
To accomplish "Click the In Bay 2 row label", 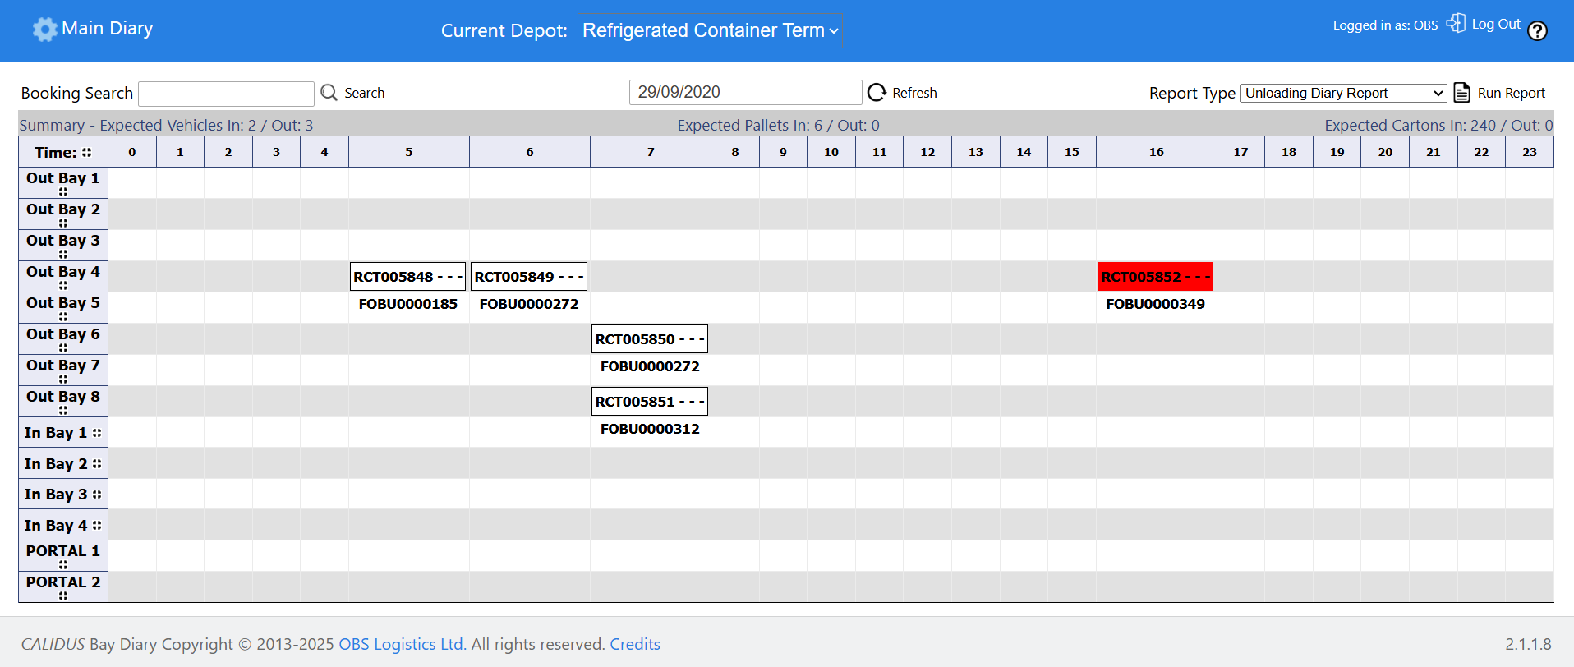I will (x=56, y=464).
